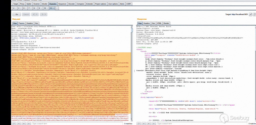Viewport: 256px width, 125px height.
Task: Switch to the Intruder tab
Action: [x=44, y=4]
